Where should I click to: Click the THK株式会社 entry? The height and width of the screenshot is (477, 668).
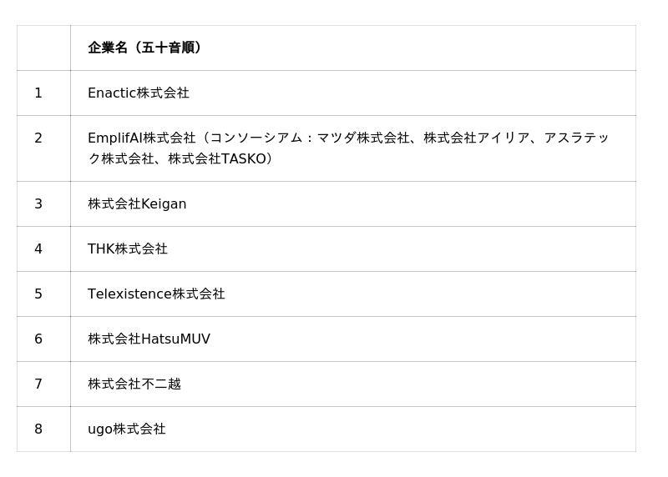click(128, 249)
